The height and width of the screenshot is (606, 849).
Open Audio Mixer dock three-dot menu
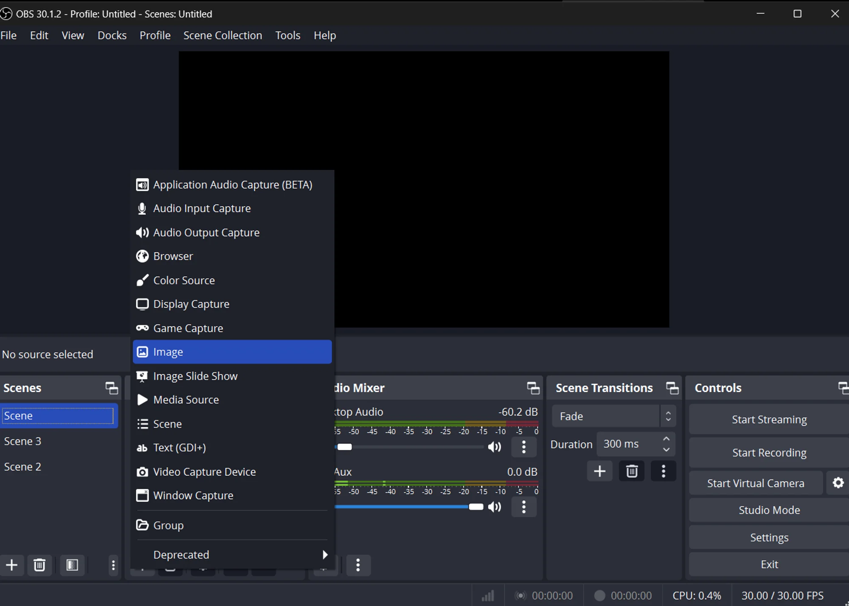(358, 565)
